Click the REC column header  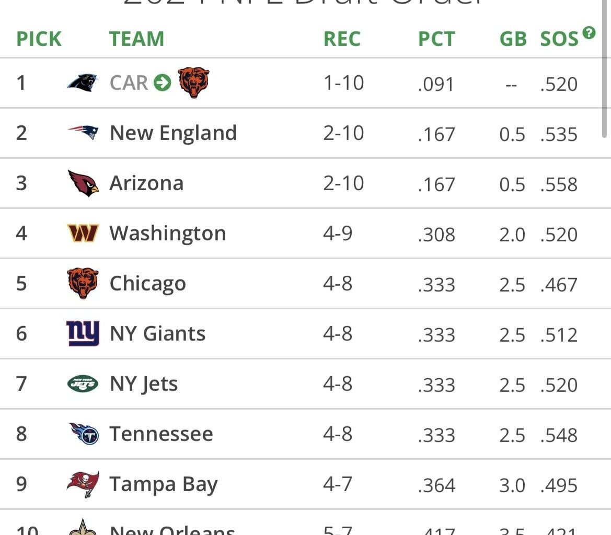[x=342, y=38]
